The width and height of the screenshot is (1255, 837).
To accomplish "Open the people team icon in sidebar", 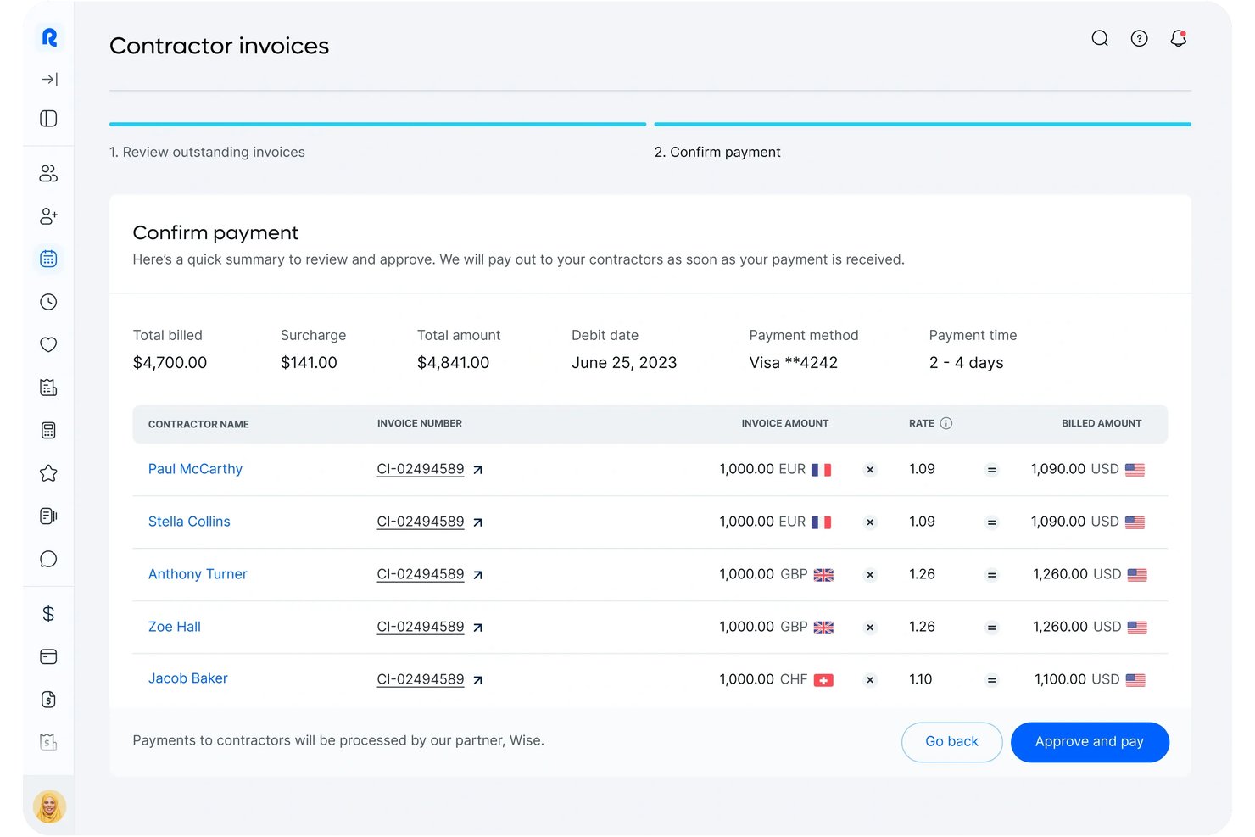I will click(48, 174).
